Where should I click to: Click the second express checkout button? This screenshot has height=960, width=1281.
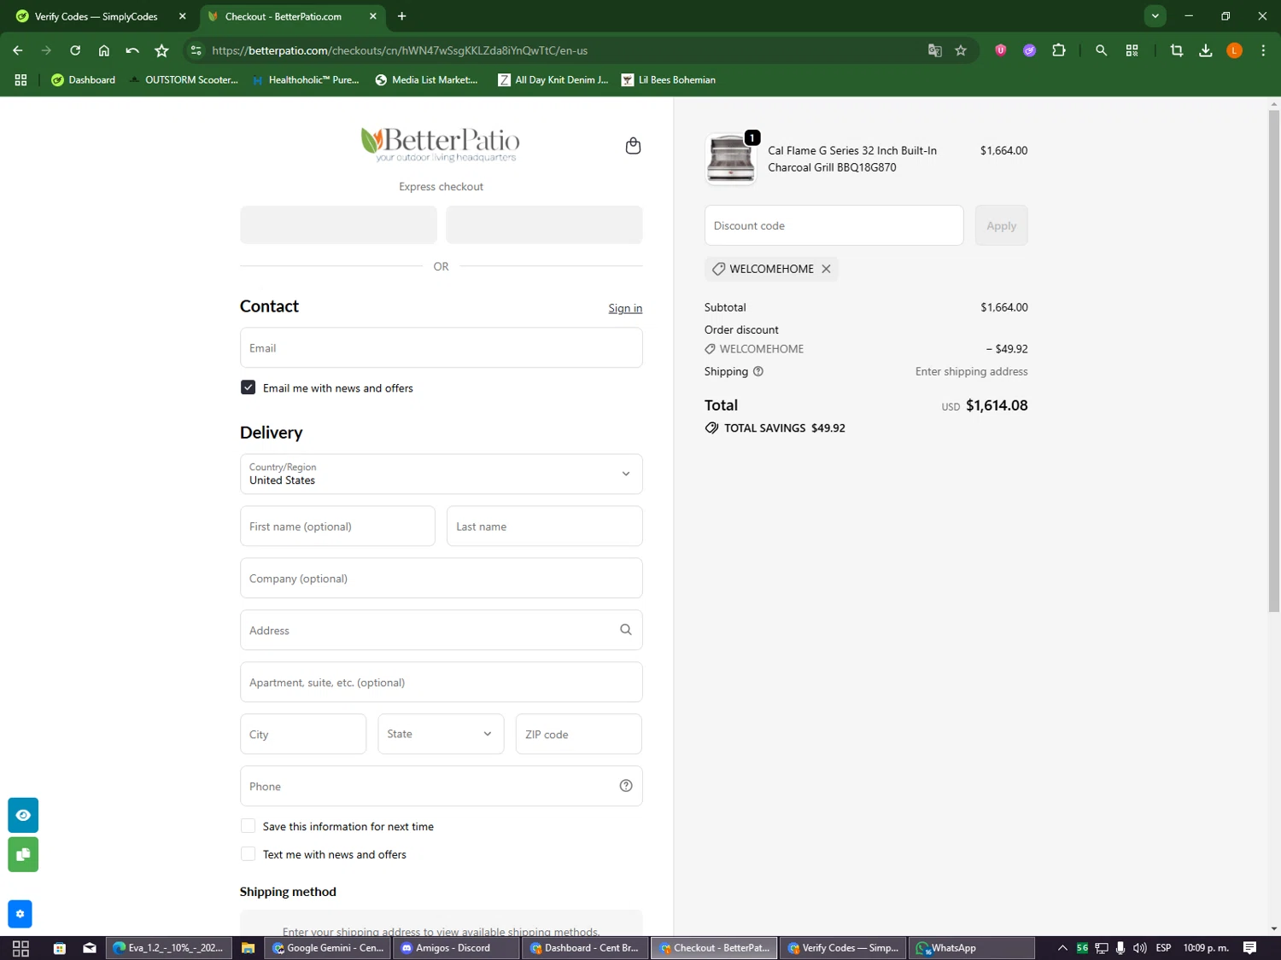pyautogui.click(x=544, y=224)
